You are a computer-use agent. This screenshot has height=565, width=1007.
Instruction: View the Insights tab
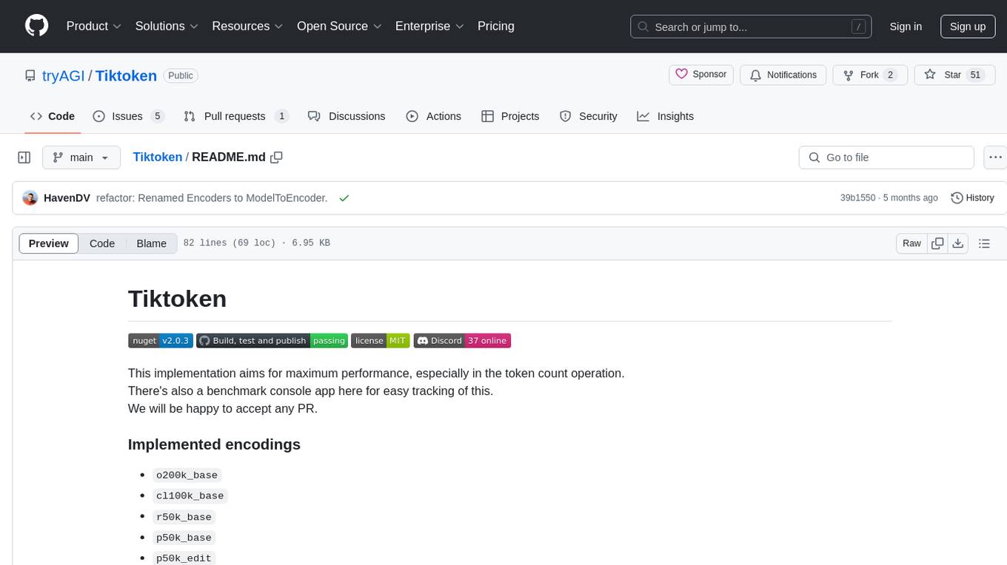tap(666, 116)
